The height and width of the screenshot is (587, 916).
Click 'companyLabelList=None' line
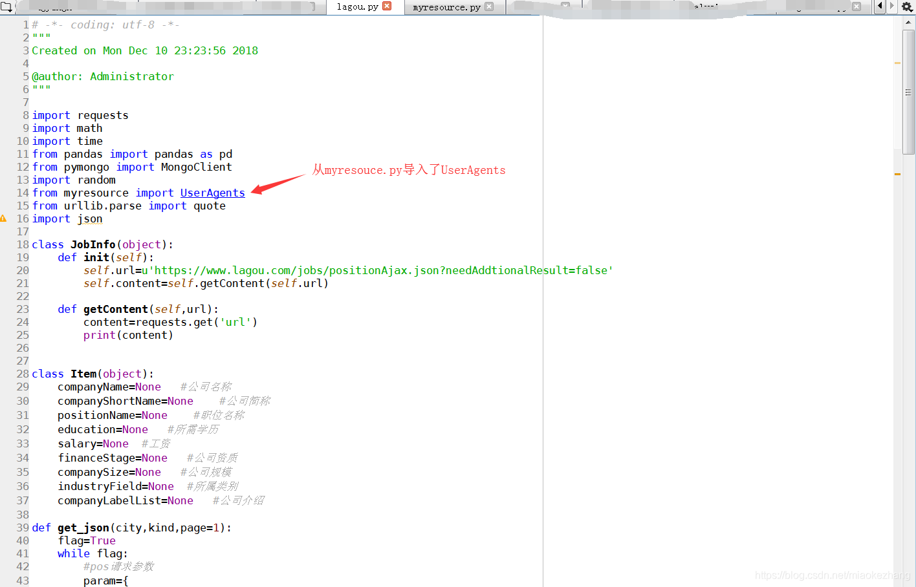coord(125,500)
